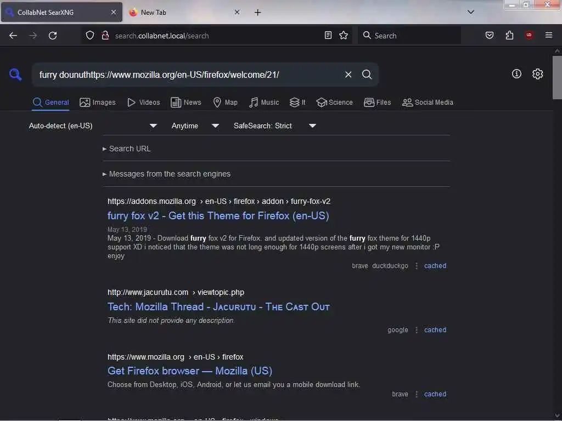Reload the current page
Image resolution: width=562 pixels, height=421 pixels.
point(53,36)
